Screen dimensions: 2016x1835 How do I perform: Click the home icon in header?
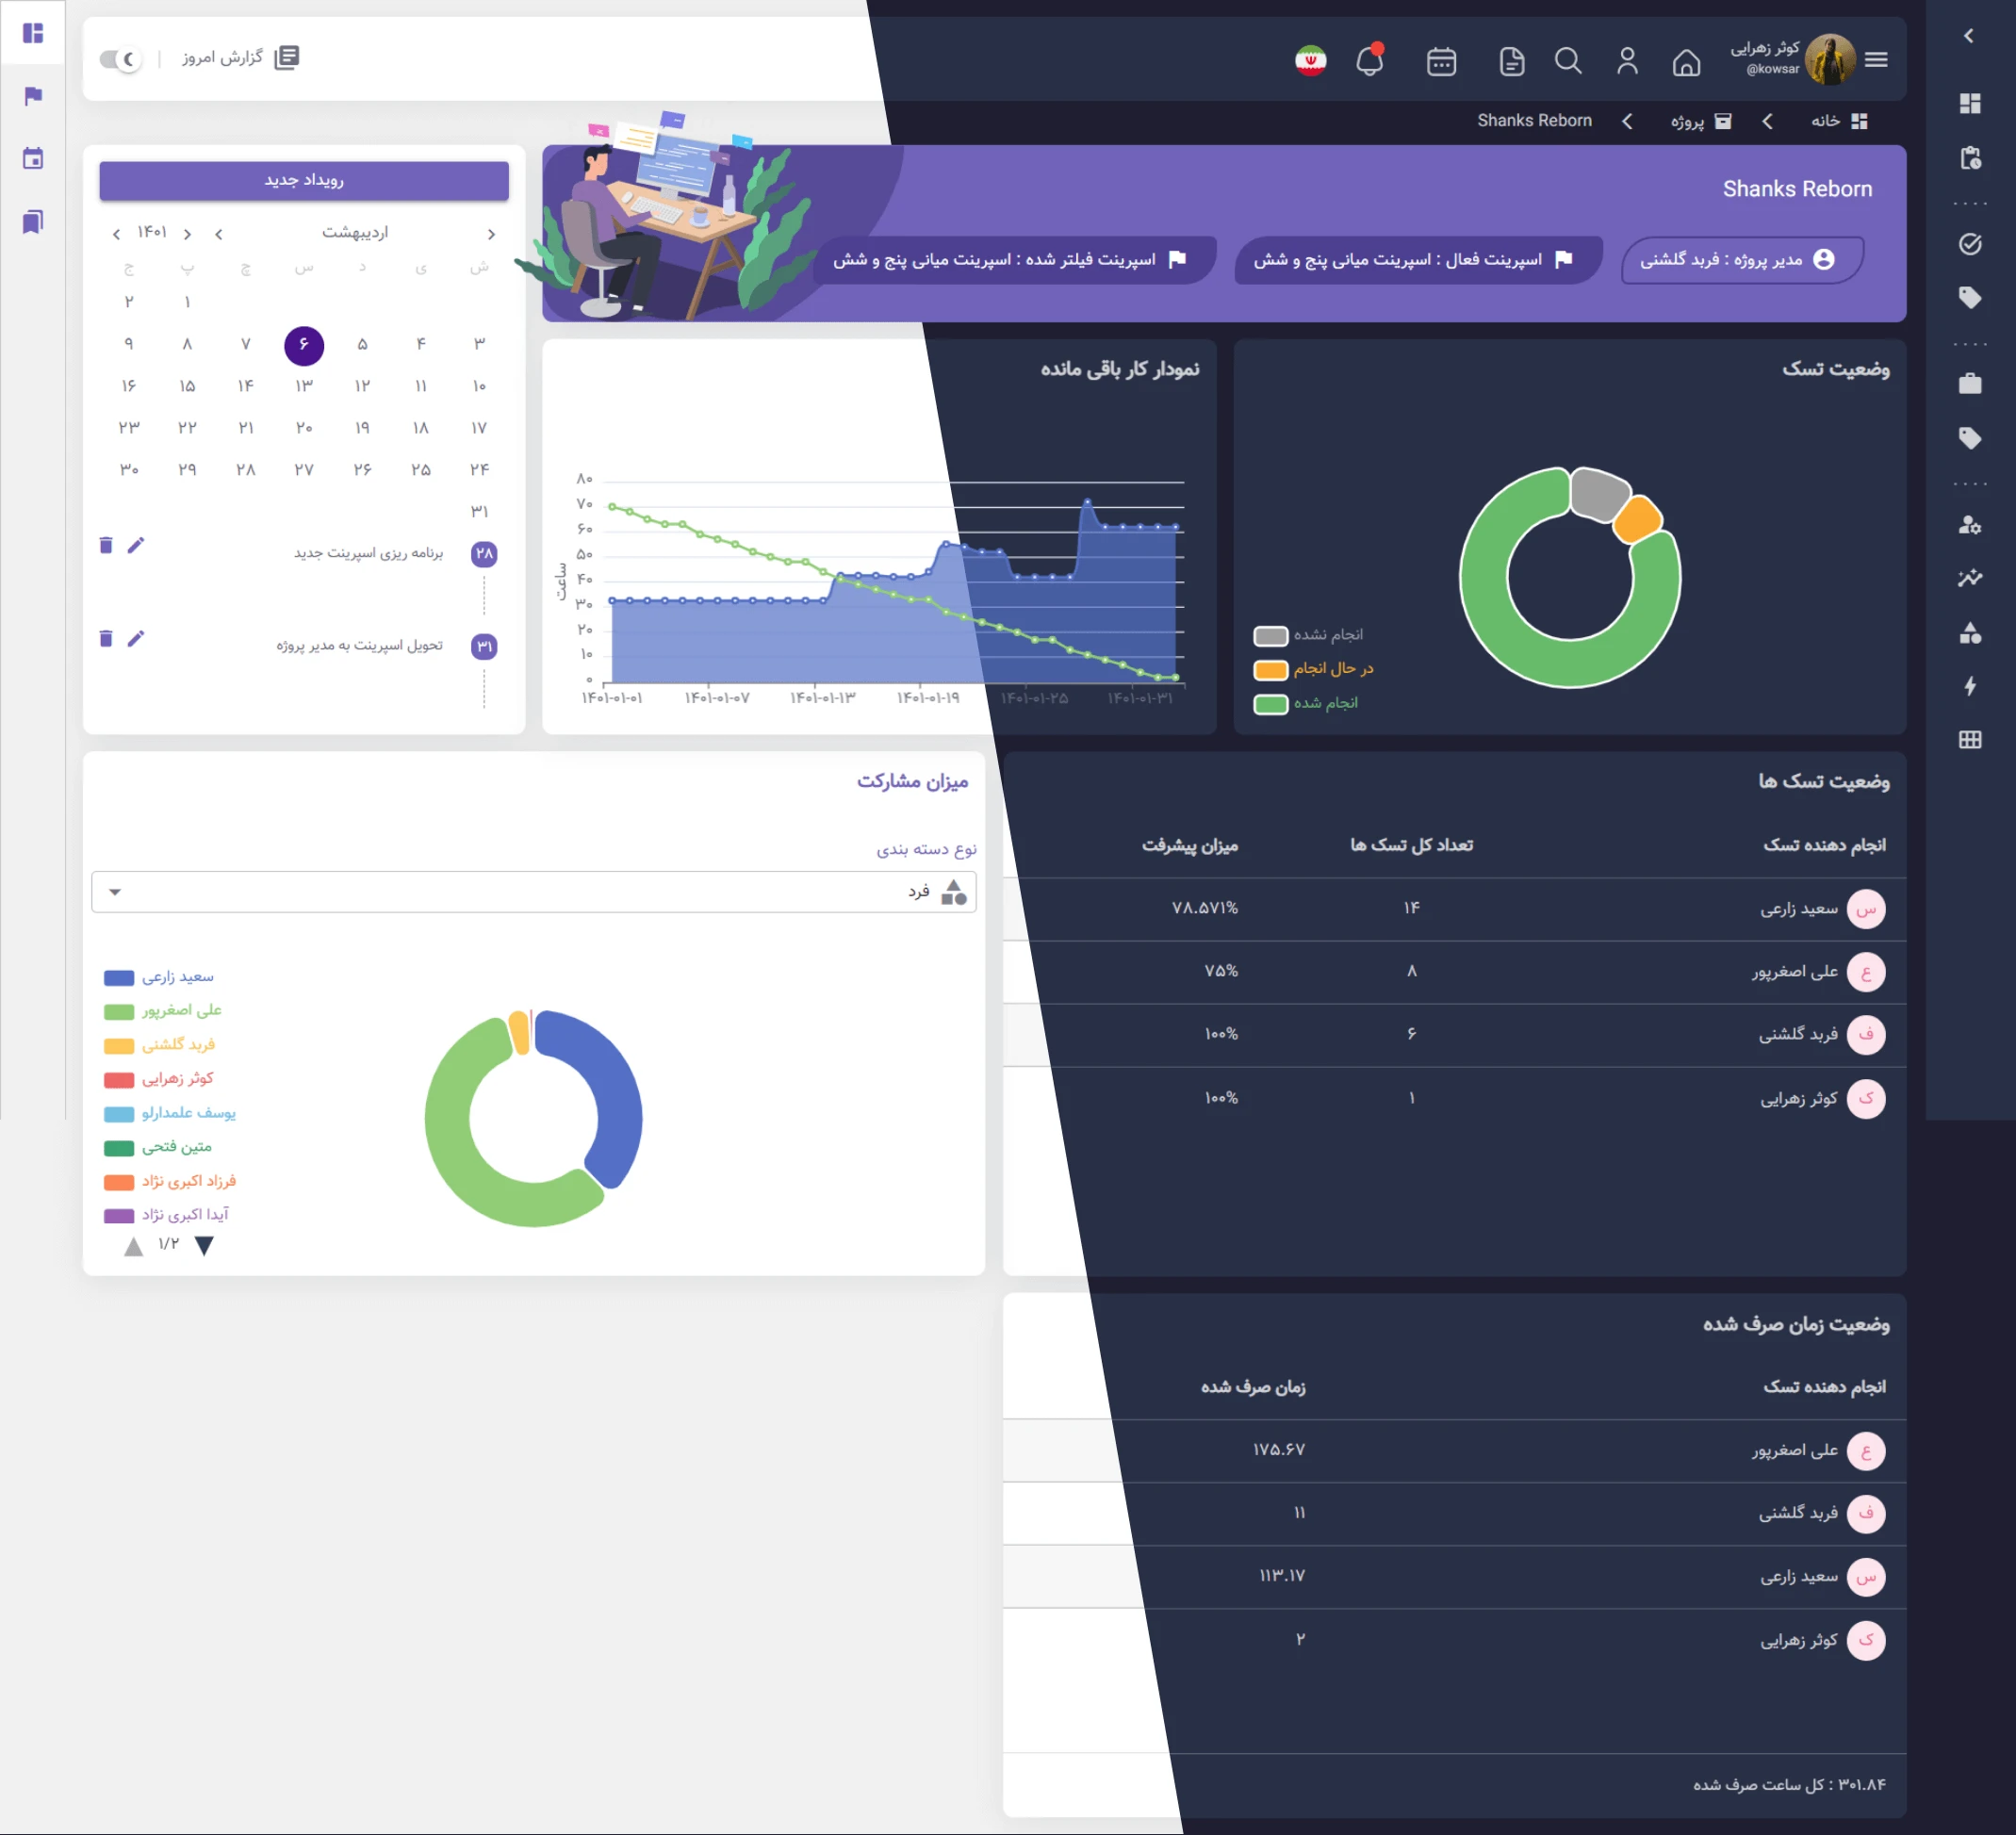pyautogui.click(x=1686, y=62)
